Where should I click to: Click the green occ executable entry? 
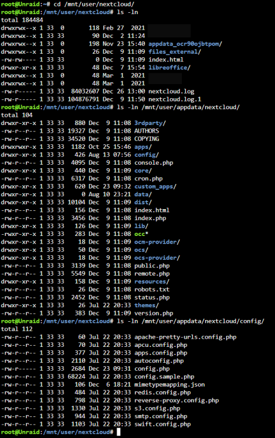tap(141, 234)
